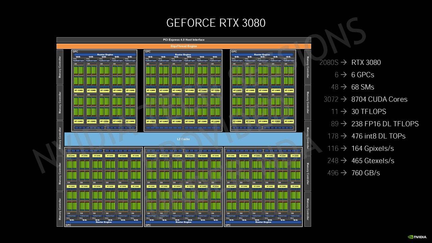
Task: Select the orange GigaThread Engine bar
Action: (x=184, y=46)
